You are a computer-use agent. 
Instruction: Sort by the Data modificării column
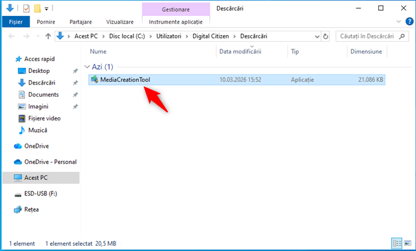point(240,52)
